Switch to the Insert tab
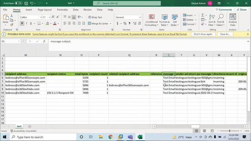 click(29, 10)
